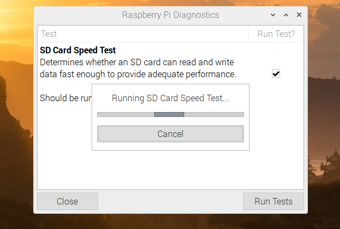
Task: Click the Running SD Card Speed Test label
Action: click(170, 98)
